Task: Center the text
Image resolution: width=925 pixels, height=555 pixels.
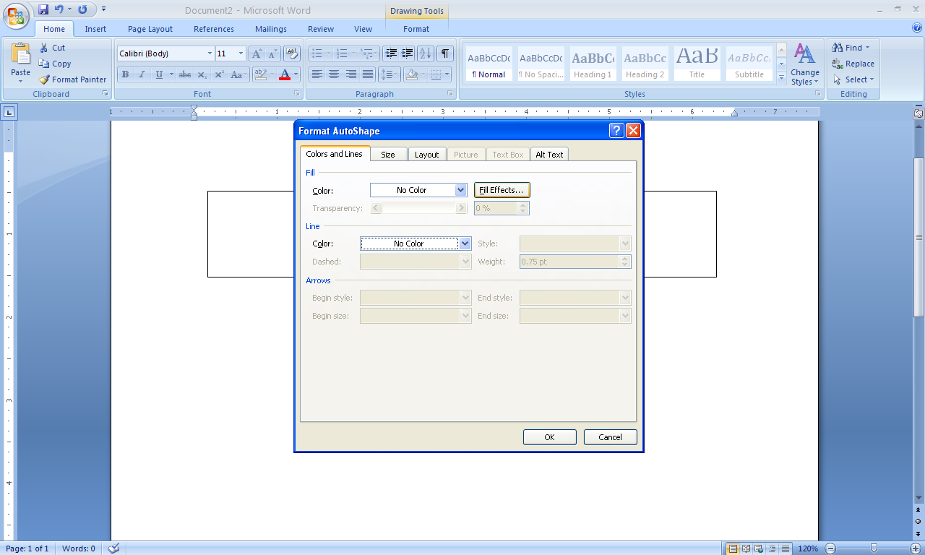Action: coord(334,74)
